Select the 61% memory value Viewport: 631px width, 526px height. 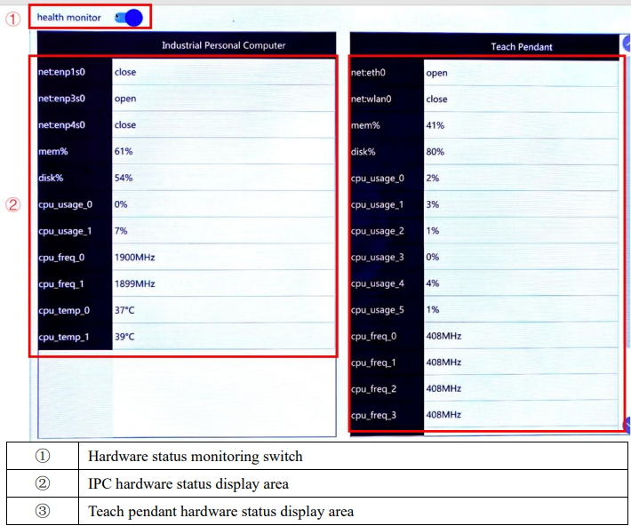(124, 152)
